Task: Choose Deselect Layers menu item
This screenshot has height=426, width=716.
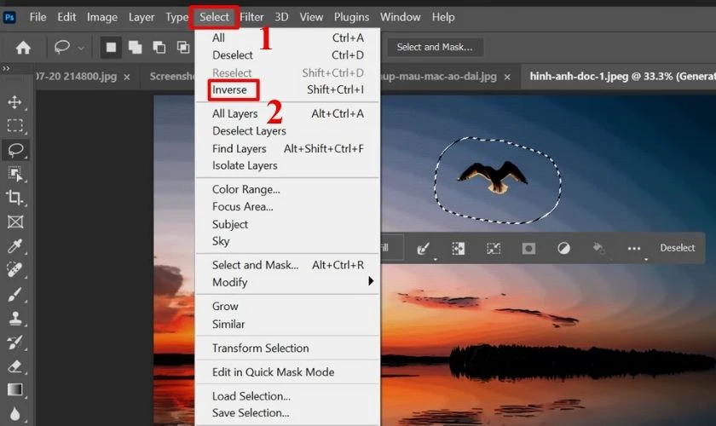Action: click(288, 131)
